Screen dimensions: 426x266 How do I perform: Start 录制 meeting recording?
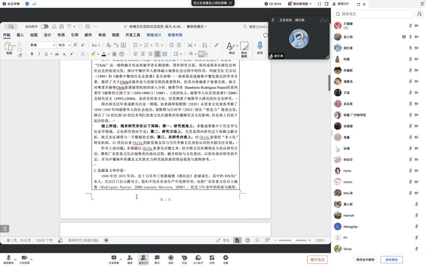point(171,259)
